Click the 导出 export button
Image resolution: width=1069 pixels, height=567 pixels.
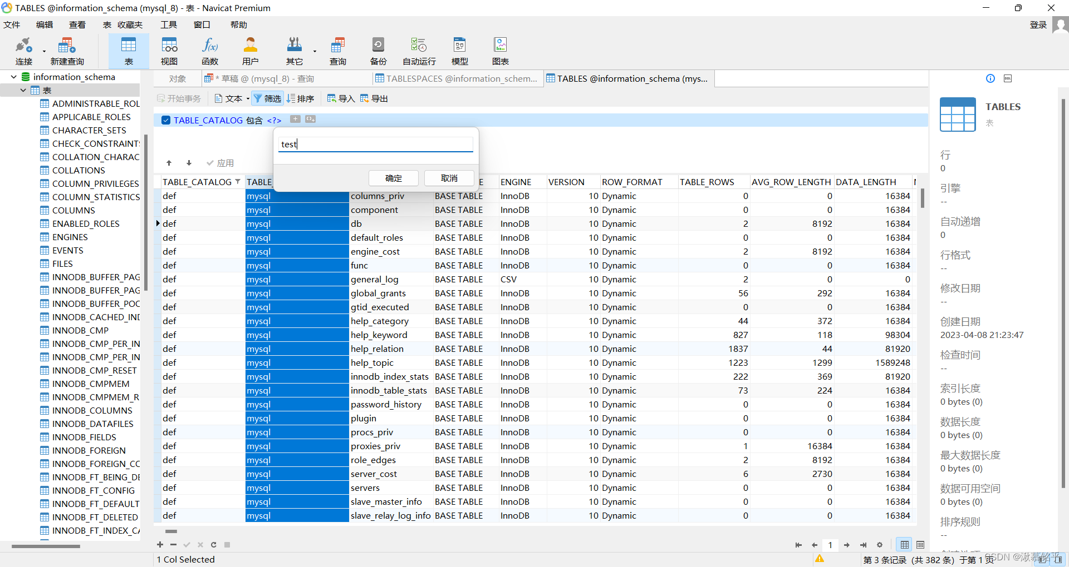tap(374, 98)
